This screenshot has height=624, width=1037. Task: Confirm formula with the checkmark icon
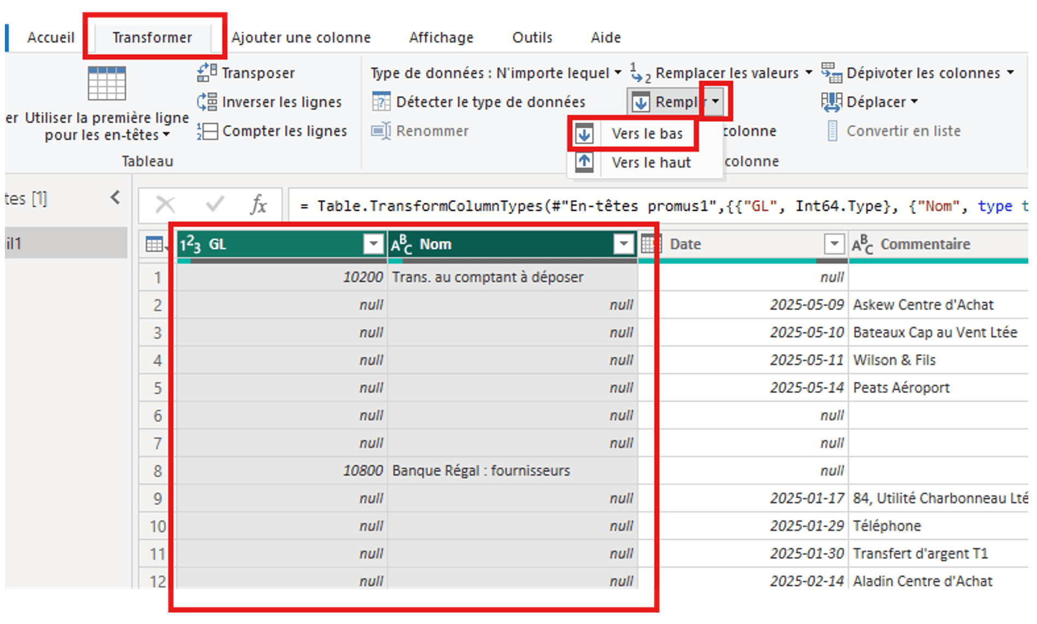pos(214,205)
